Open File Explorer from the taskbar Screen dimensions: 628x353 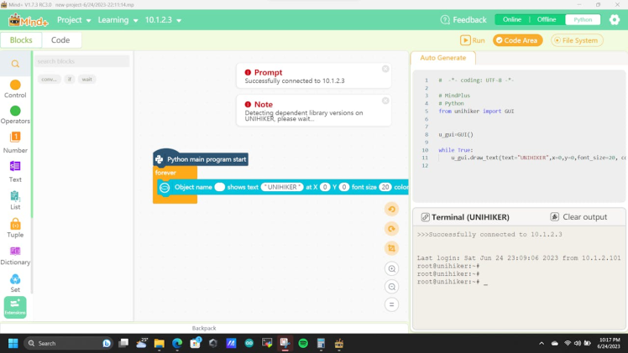(159, 344)
